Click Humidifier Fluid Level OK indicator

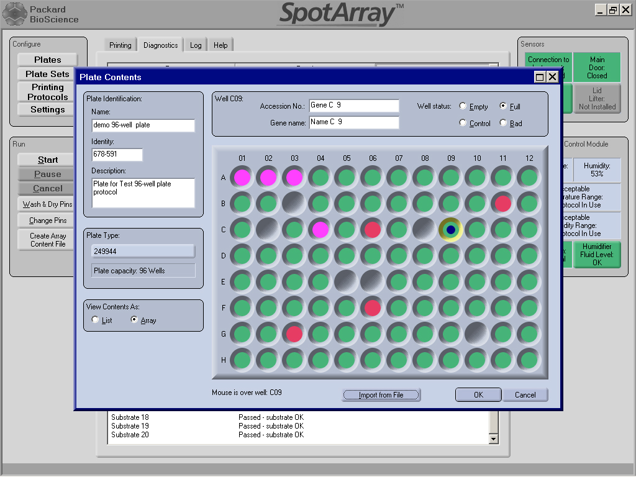597,255
